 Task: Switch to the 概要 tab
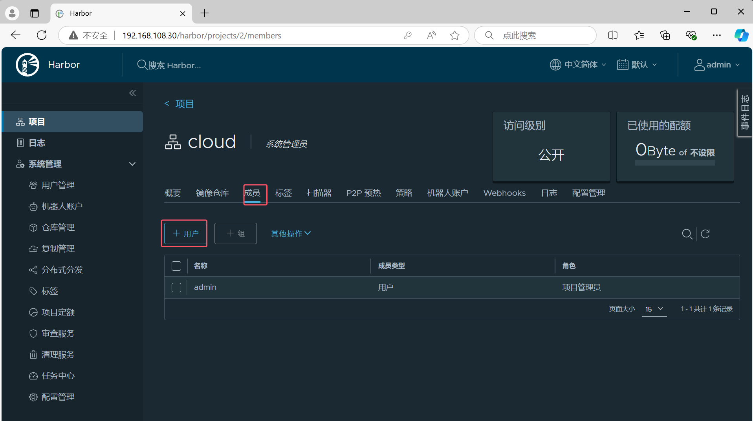coord(173,193)
